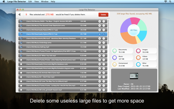
Task: Filter by Images 59.6 MB category
Action: [x=146, y=51]
